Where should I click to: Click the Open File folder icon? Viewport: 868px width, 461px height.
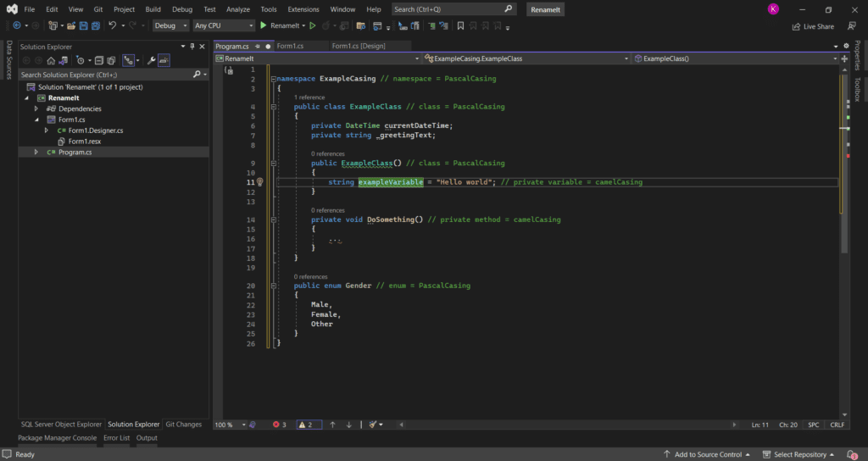pos(71,25)
